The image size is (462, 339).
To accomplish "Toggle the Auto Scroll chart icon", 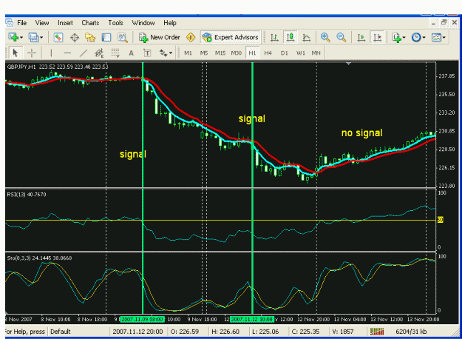I will tap(361, 38).
